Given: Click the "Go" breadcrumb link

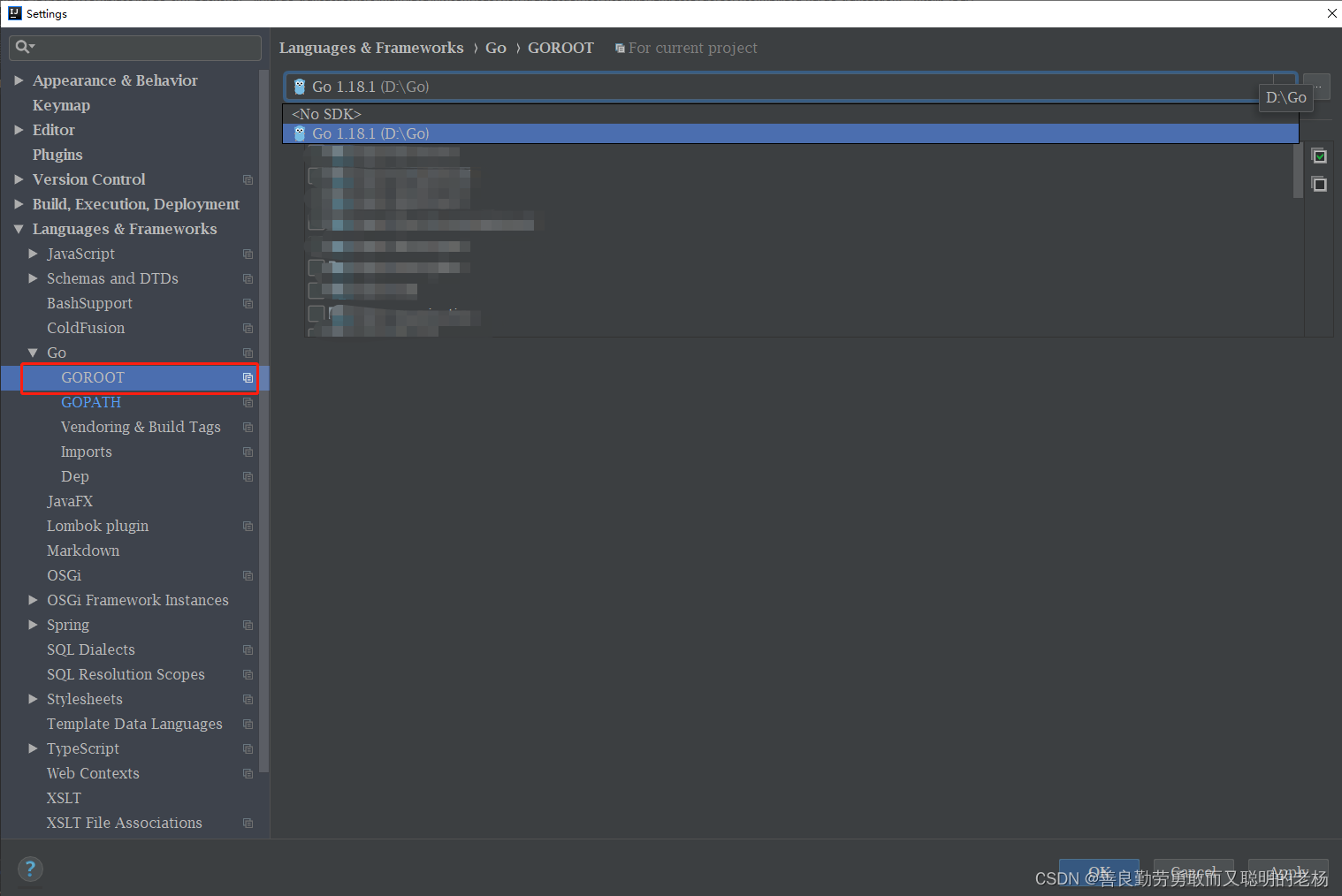Looking at the screenshot, I should point(495,48).
